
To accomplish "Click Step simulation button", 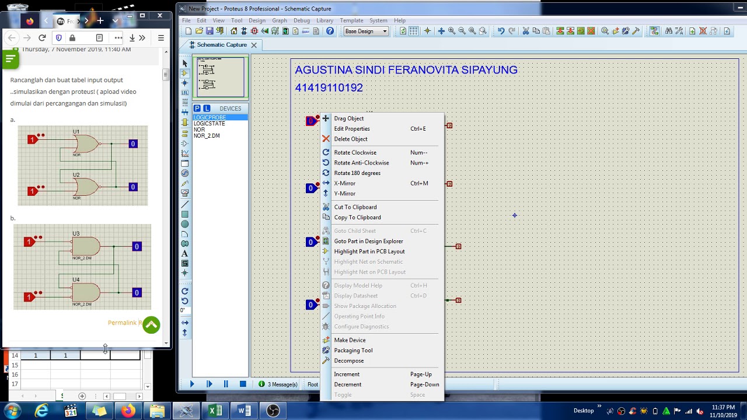I will pyautogui.click(x=209, y=384).
